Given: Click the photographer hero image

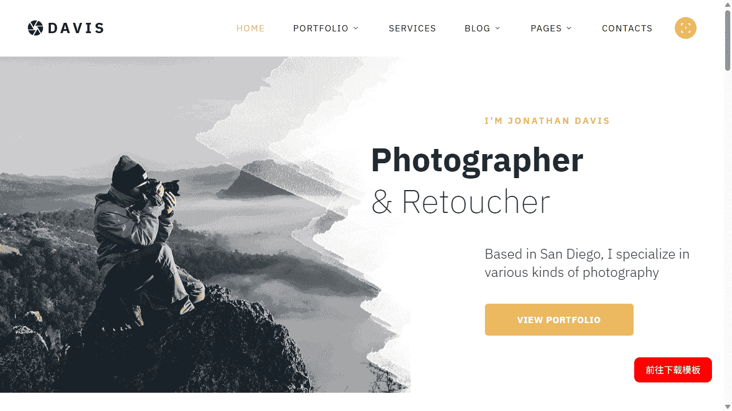Looking at the screenshot, I should click(205, 224).
